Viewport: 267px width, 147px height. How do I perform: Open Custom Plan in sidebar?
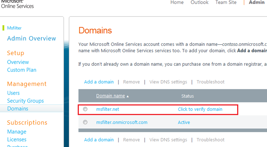pos(22,70)
